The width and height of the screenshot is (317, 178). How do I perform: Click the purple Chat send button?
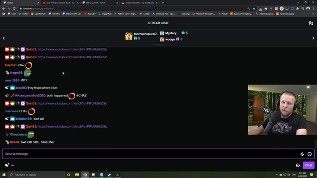coord(309,165)
